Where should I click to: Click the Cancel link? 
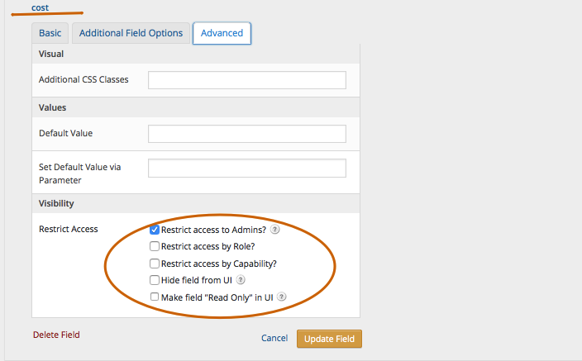point(274,339)
